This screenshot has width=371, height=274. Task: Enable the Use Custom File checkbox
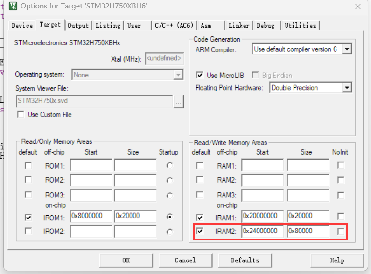[x=21, y=114]
